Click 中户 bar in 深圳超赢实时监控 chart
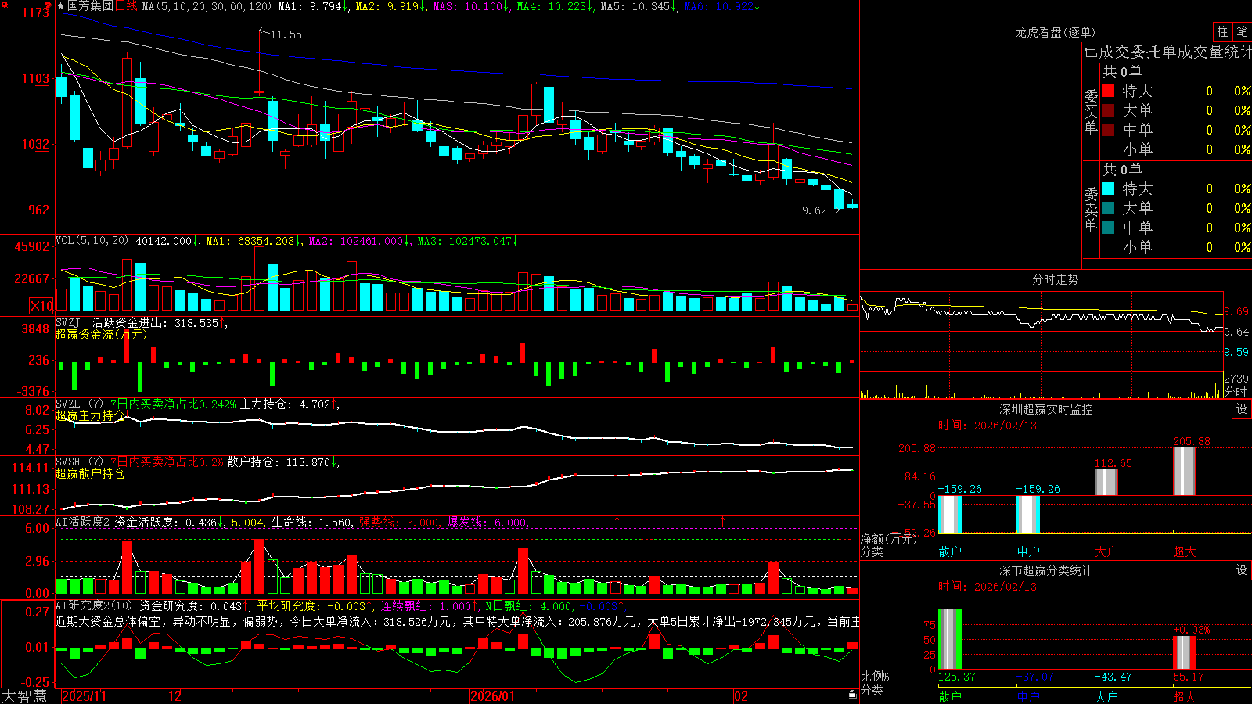This screenshot has width=1252, height=704. [x=1028, y=514]
